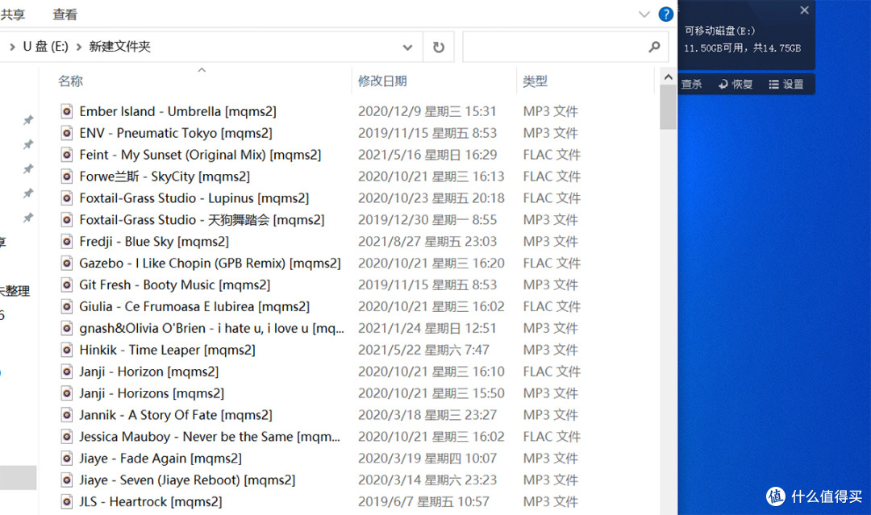Close the removable disk popup
Screen dimensions: 871x515
(804, 10)
